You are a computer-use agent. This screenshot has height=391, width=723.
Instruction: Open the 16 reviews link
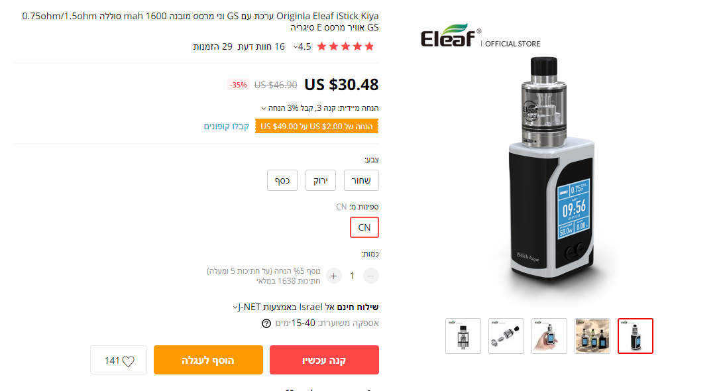(x=261, y=46)
